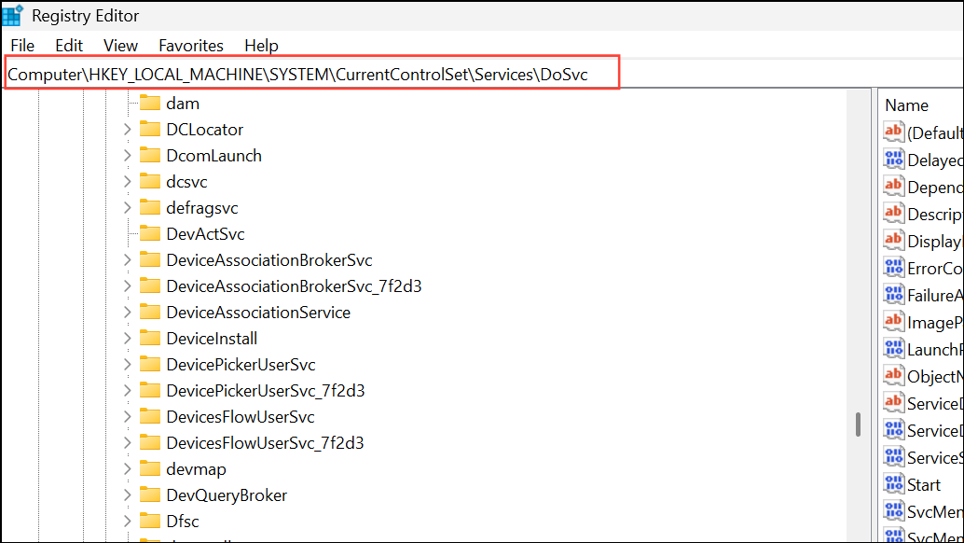Image resolution: width=964 pixels, height=543 pixels.
Task: Expand the dcsvc tree node
Action: click(128, 181)
